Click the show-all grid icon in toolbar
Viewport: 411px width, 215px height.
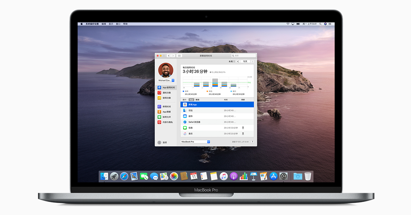(179, 56)
